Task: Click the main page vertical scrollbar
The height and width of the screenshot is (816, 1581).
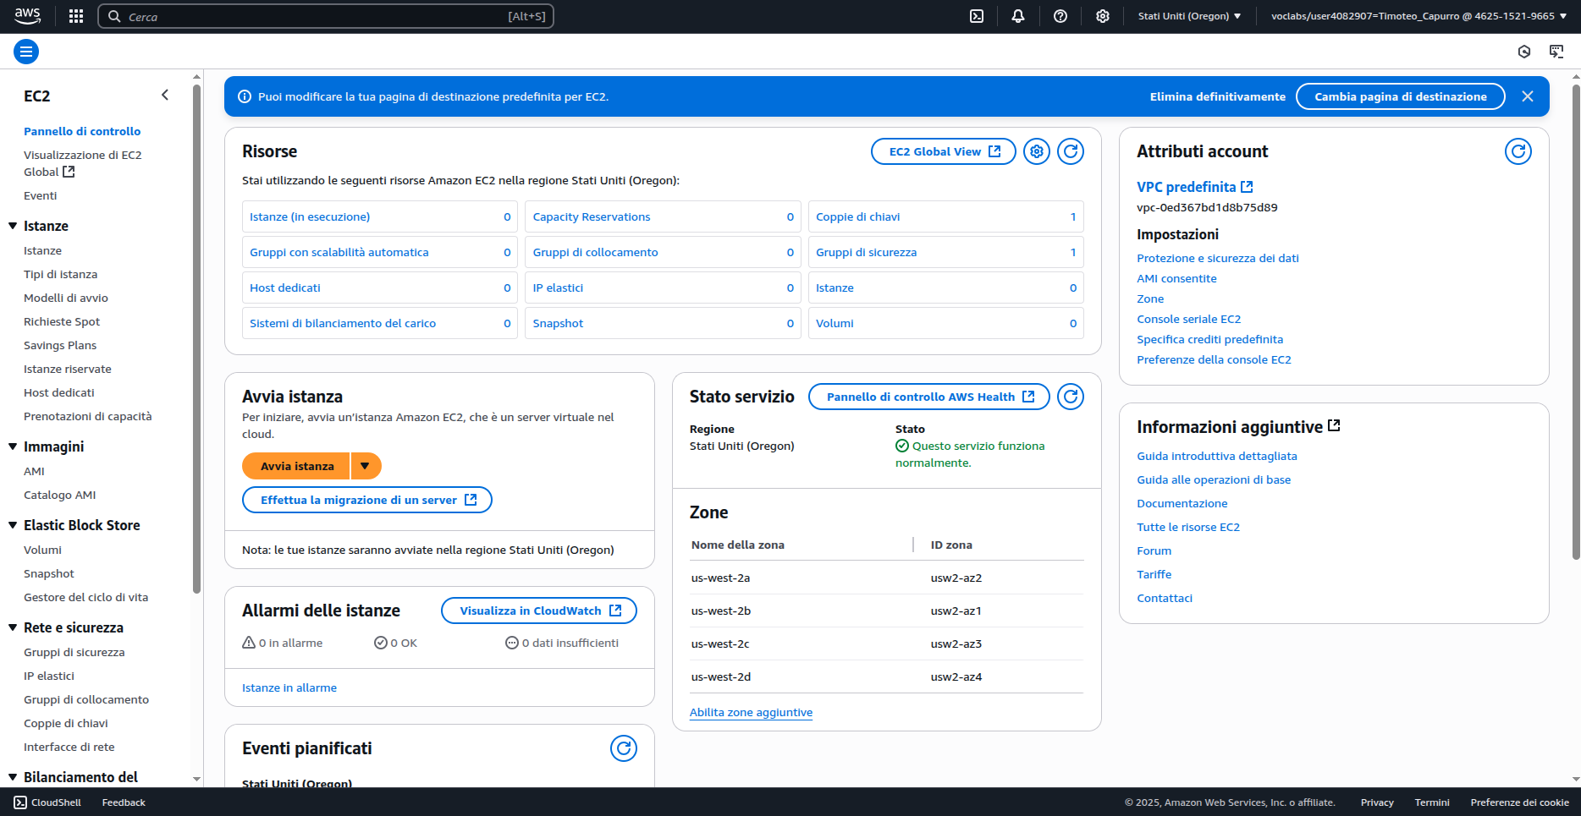Action: pyautogui.click(x=1576, y=321)
